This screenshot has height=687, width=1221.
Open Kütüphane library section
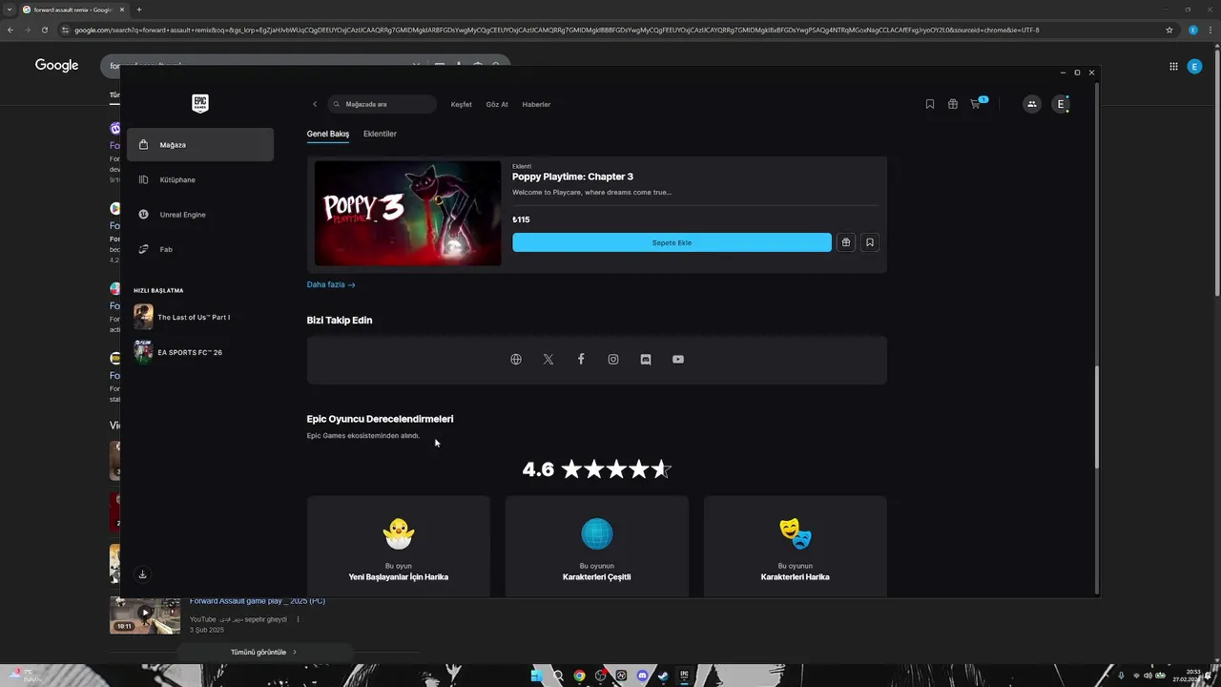coord(200,179)
